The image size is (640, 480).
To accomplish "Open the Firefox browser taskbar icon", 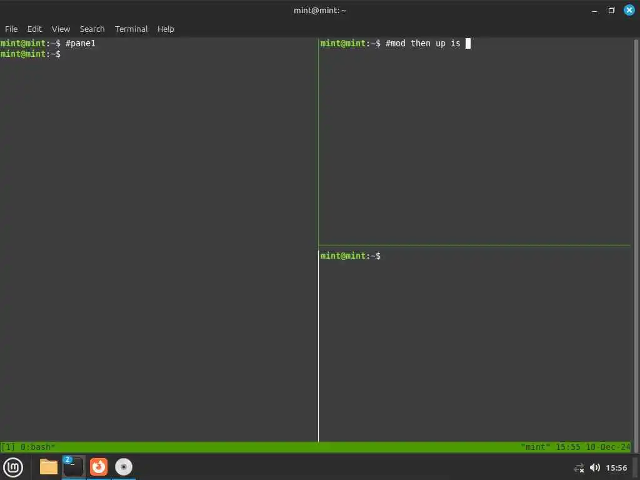I will click(99, 467).
